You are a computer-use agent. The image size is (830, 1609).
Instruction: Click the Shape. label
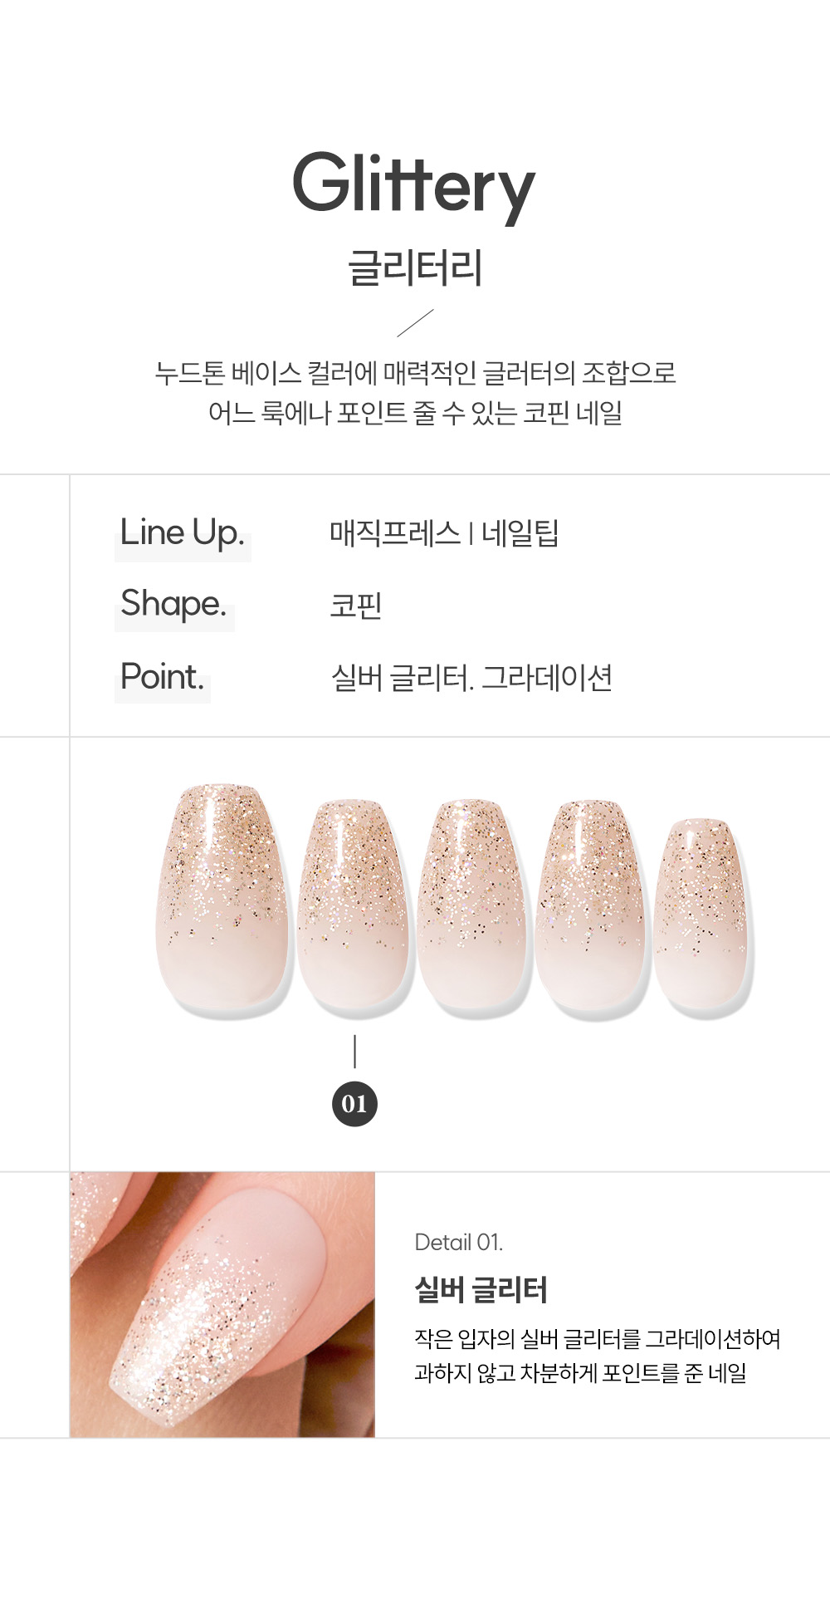click(173, 604)
